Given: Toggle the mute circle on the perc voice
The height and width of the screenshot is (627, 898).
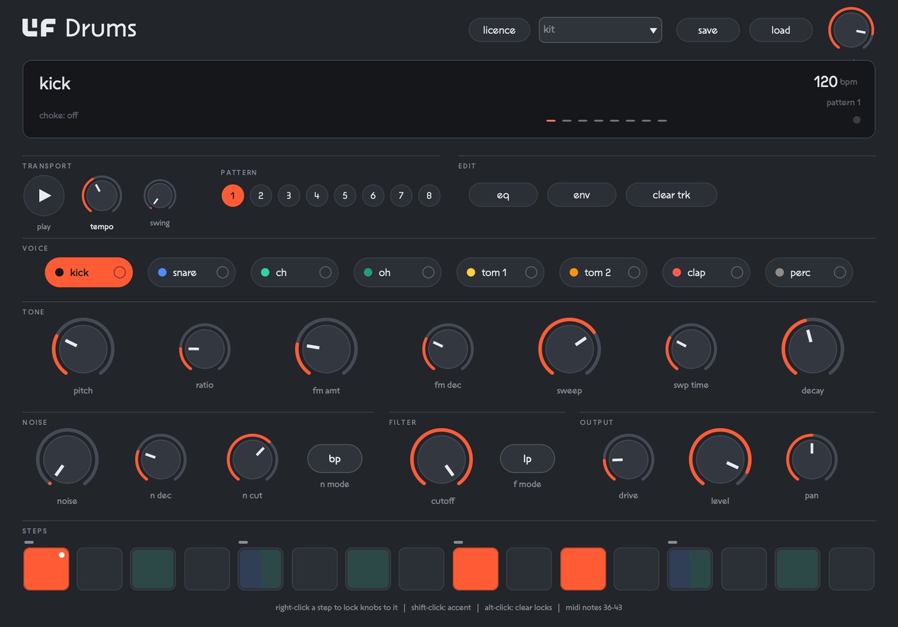Looking at the screenshot, I should (840, 273).
